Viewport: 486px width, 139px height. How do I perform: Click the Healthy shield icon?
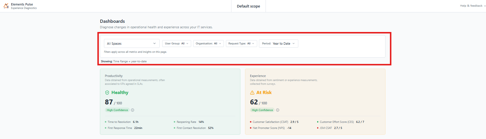(107, 93)
